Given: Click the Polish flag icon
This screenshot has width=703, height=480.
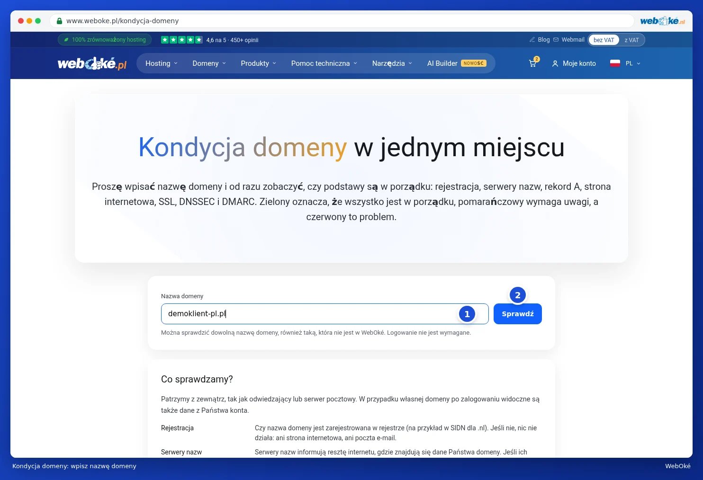Looking at the screenshot, I should tap(615, 63).
